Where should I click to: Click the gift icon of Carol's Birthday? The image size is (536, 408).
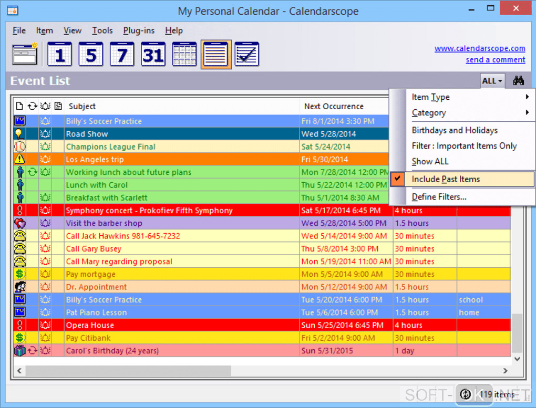[x=20, y=351]
